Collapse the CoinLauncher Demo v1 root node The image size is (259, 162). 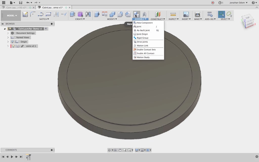5,29
